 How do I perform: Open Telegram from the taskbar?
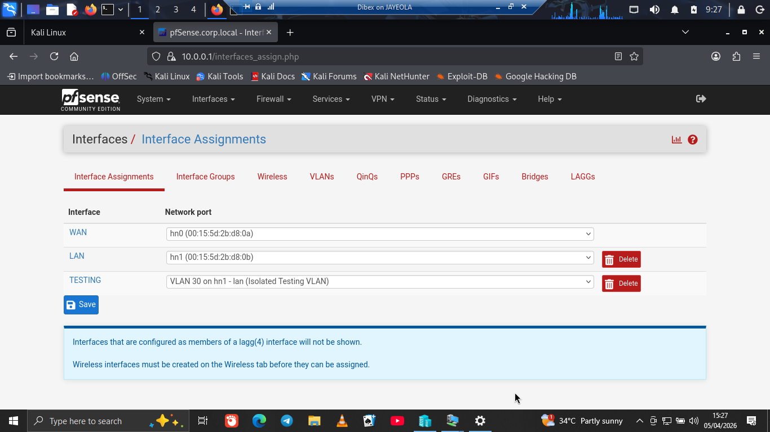coord(286,421)
